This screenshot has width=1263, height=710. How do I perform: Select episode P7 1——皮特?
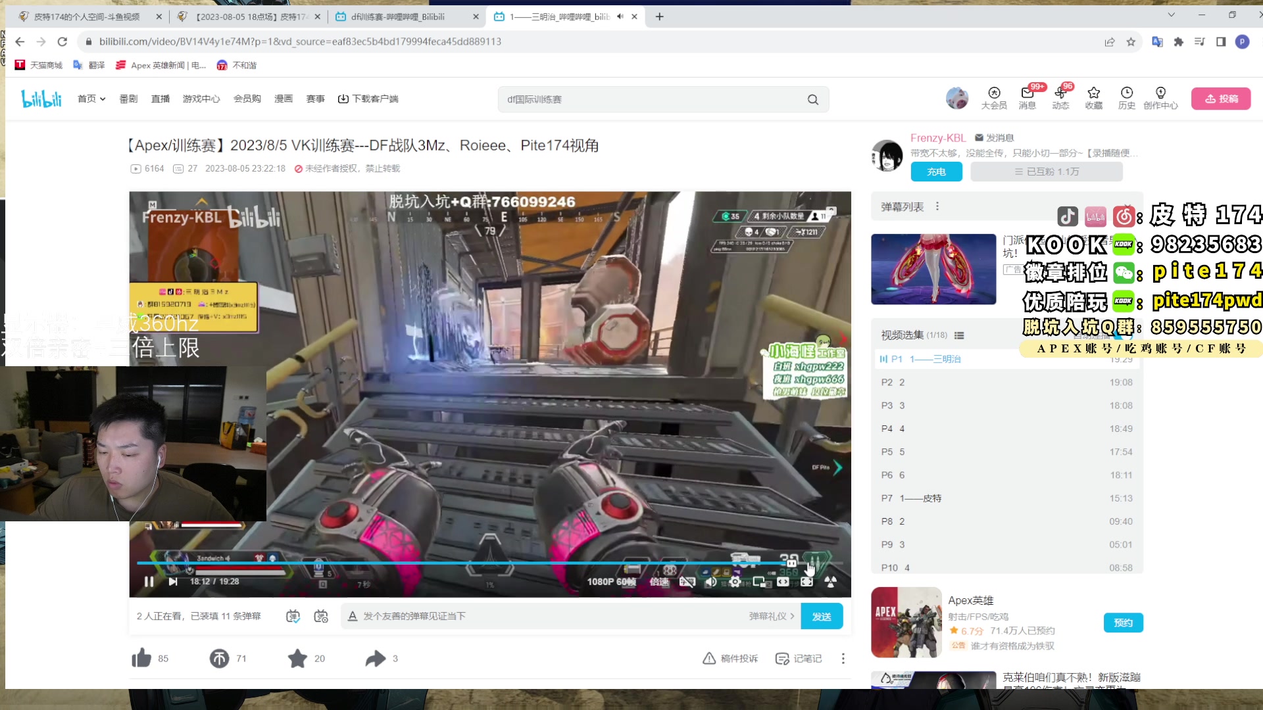(921, 498)
